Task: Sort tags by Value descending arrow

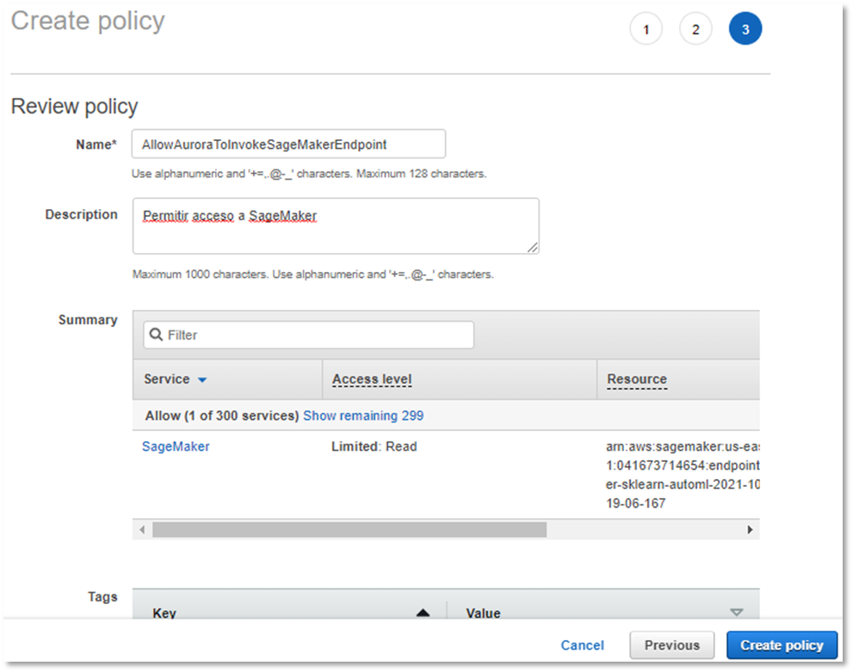Action: tap(736, 613)
